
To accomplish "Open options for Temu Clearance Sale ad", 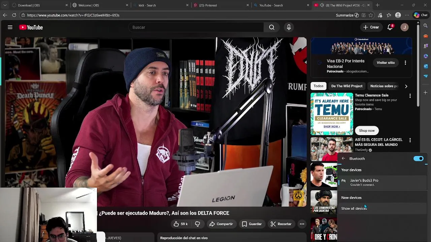I will (410, 96).
